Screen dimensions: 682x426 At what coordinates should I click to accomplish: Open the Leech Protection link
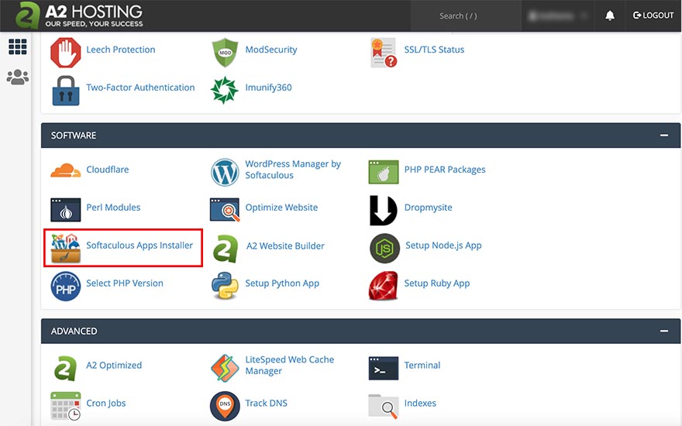pos(120,50)
